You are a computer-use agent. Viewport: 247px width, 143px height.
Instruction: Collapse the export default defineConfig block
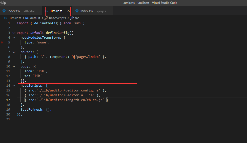coord(14,33)
